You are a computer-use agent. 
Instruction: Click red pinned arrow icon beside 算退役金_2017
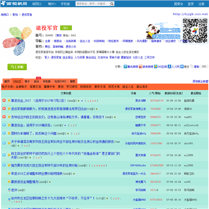tap(4, 100)
